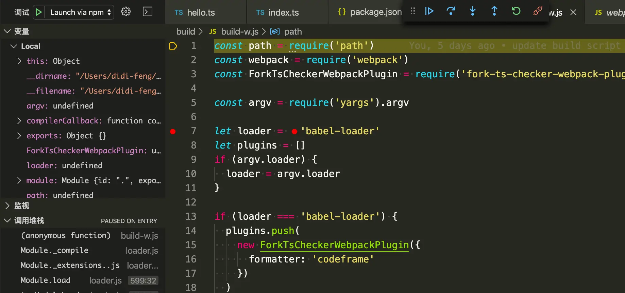This screenshot has height=293, width=625.
Task: Expand the compilerCallback variable
Action: click(19, 121)
